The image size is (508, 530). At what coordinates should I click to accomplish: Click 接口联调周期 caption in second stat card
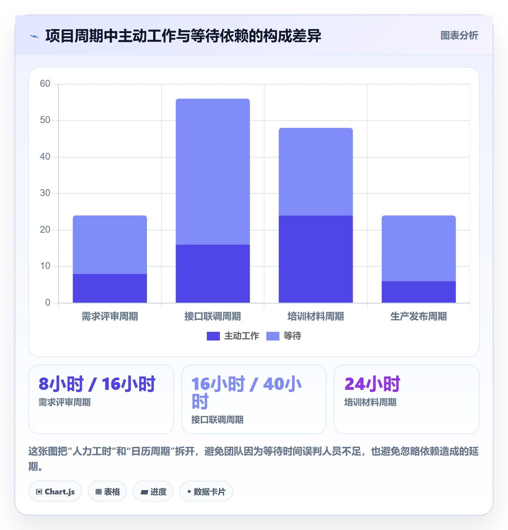(217, 420)
